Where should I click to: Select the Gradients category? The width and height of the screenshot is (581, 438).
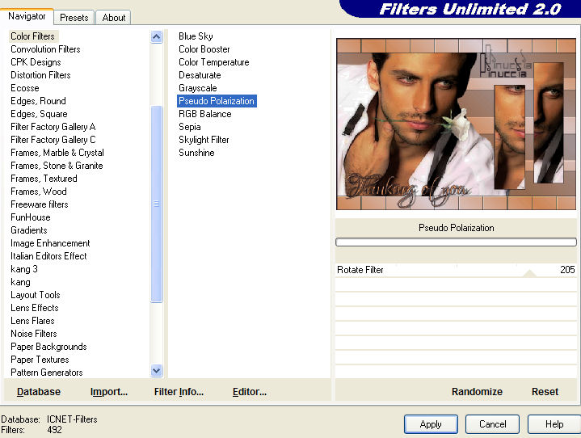(29, 230)
